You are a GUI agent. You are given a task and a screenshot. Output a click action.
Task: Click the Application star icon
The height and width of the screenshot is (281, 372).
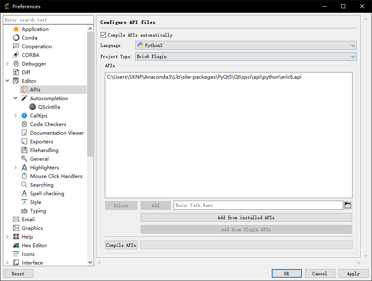[x=16, y=29]
